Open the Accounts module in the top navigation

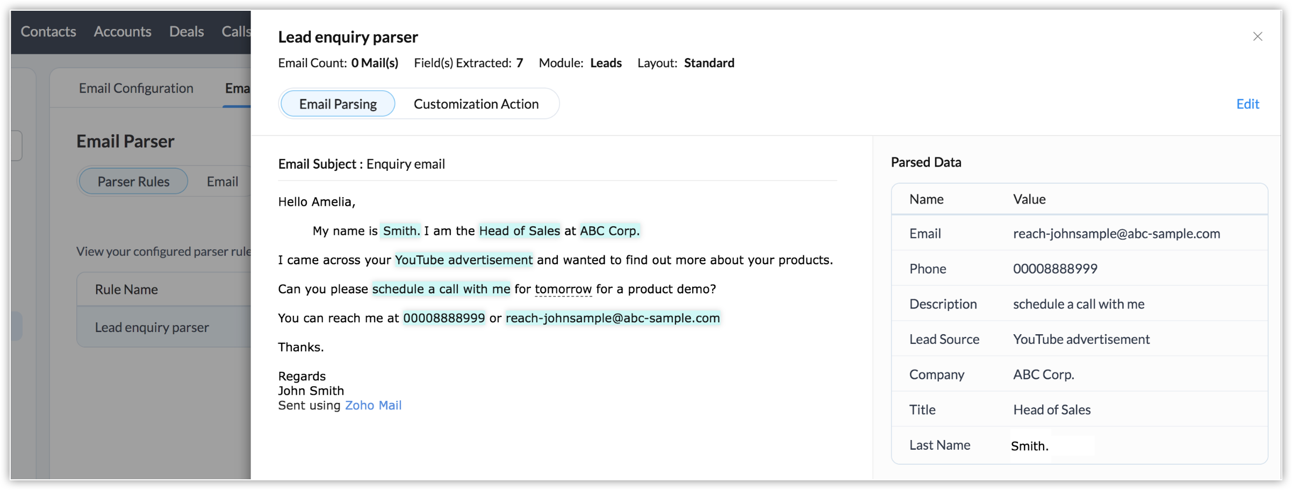click(123, 32)
